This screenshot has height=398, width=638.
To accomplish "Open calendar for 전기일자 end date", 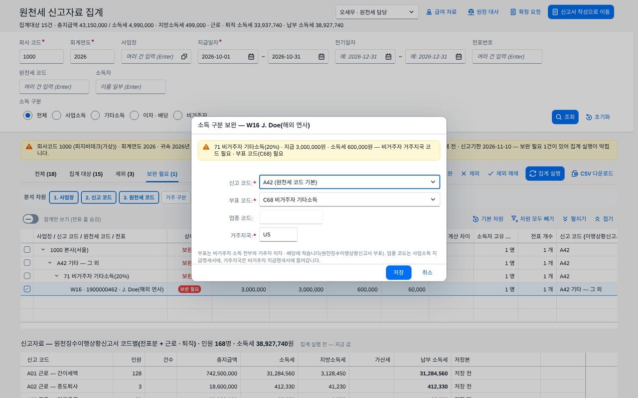I will 459,57.
